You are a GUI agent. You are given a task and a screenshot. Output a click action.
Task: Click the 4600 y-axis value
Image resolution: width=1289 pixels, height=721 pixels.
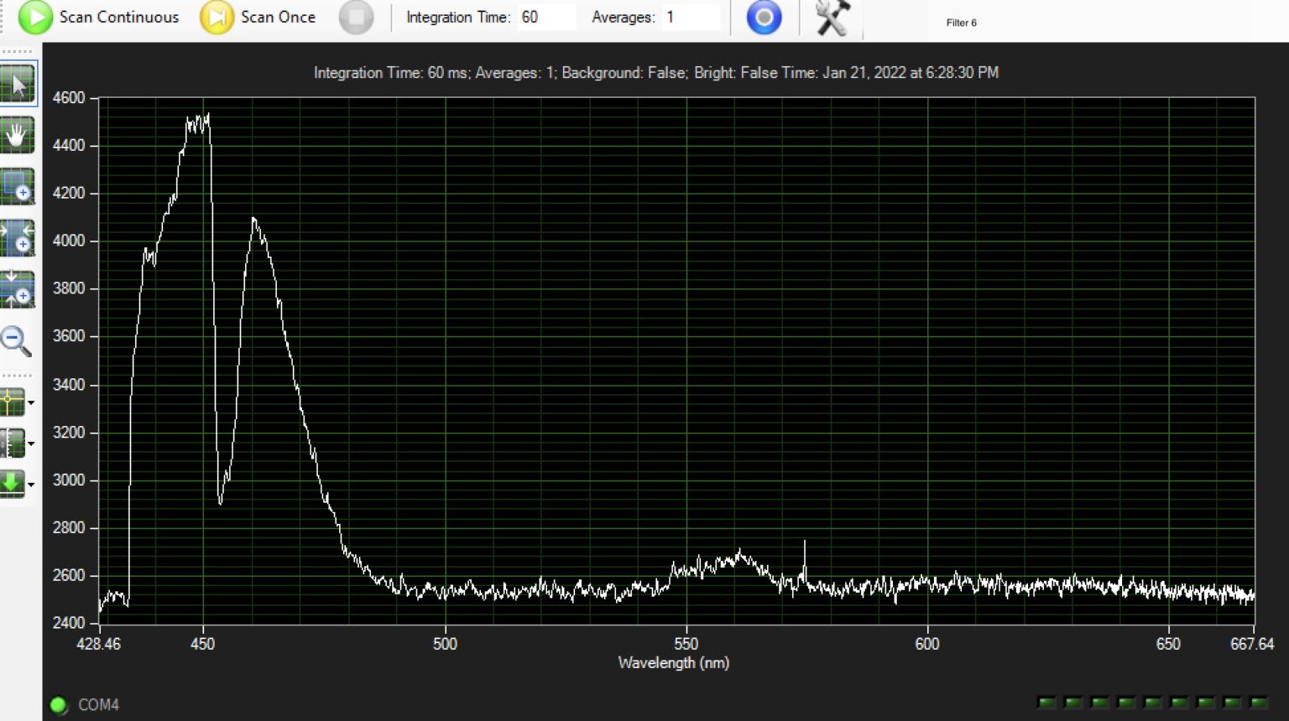(x=69, y=97)
